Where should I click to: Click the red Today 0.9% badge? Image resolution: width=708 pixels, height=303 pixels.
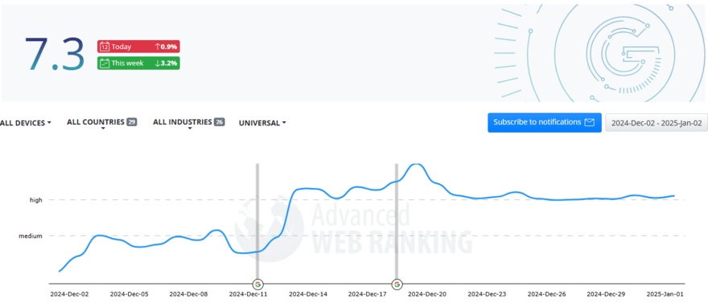[x=138, y=47]
